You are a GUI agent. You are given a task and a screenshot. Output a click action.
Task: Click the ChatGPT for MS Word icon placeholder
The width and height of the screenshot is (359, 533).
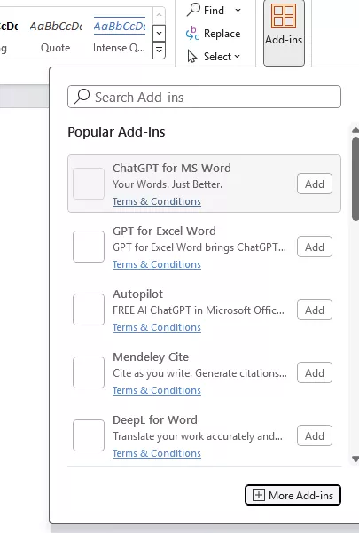point(89,184)
